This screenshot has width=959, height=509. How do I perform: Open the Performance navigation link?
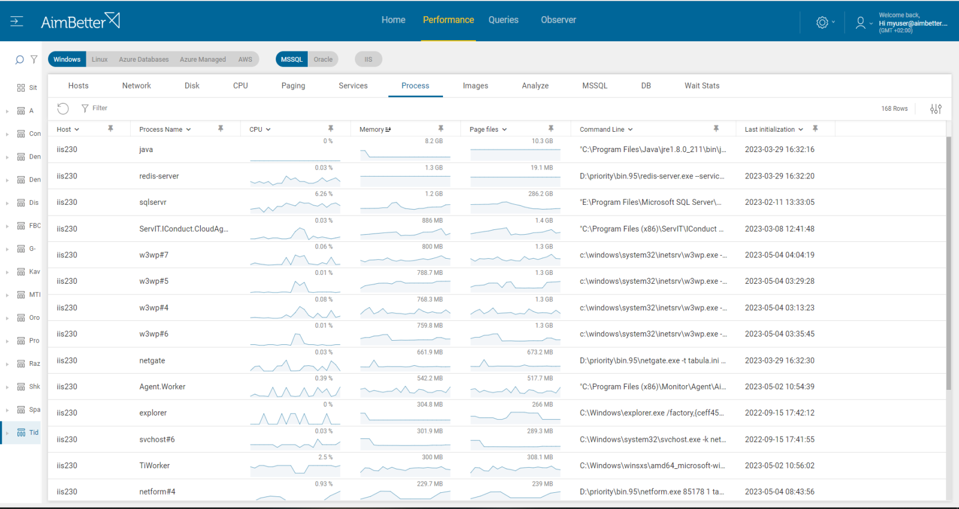click(448, 20)
